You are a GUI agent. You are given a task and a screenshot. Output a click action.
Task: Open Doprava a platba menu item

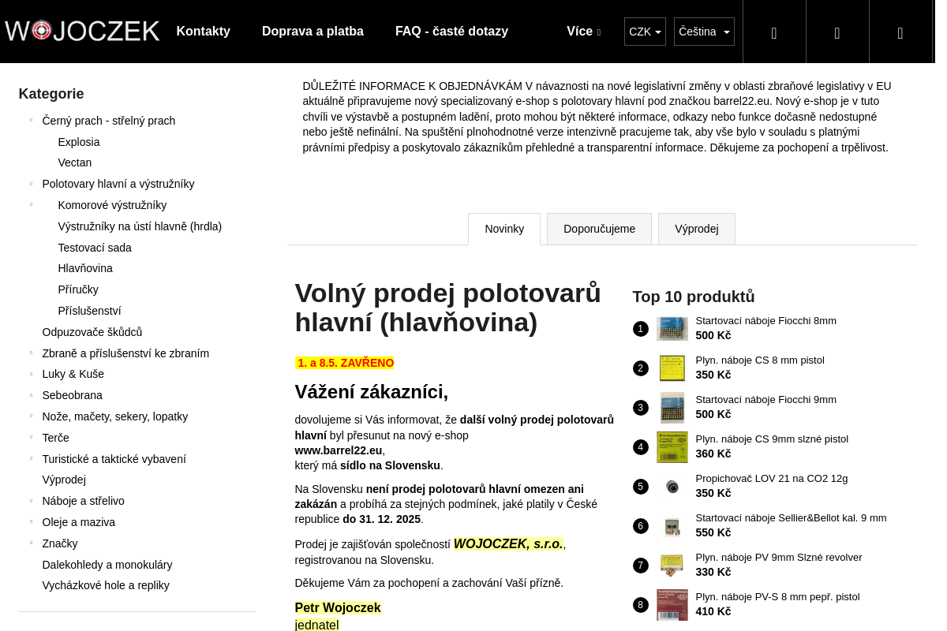pyautogui.click(x=313, y=32)
